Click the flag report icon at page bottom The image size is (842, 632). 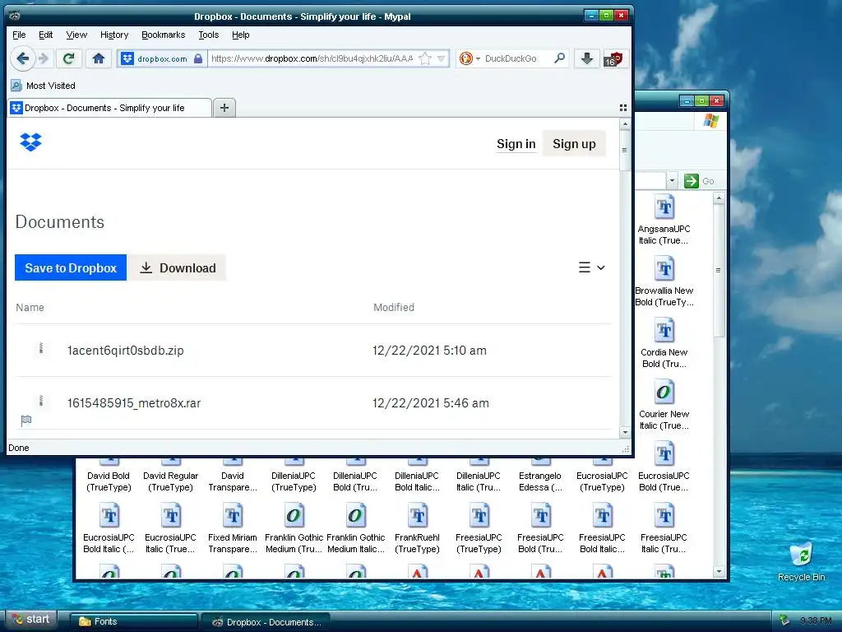25,421
